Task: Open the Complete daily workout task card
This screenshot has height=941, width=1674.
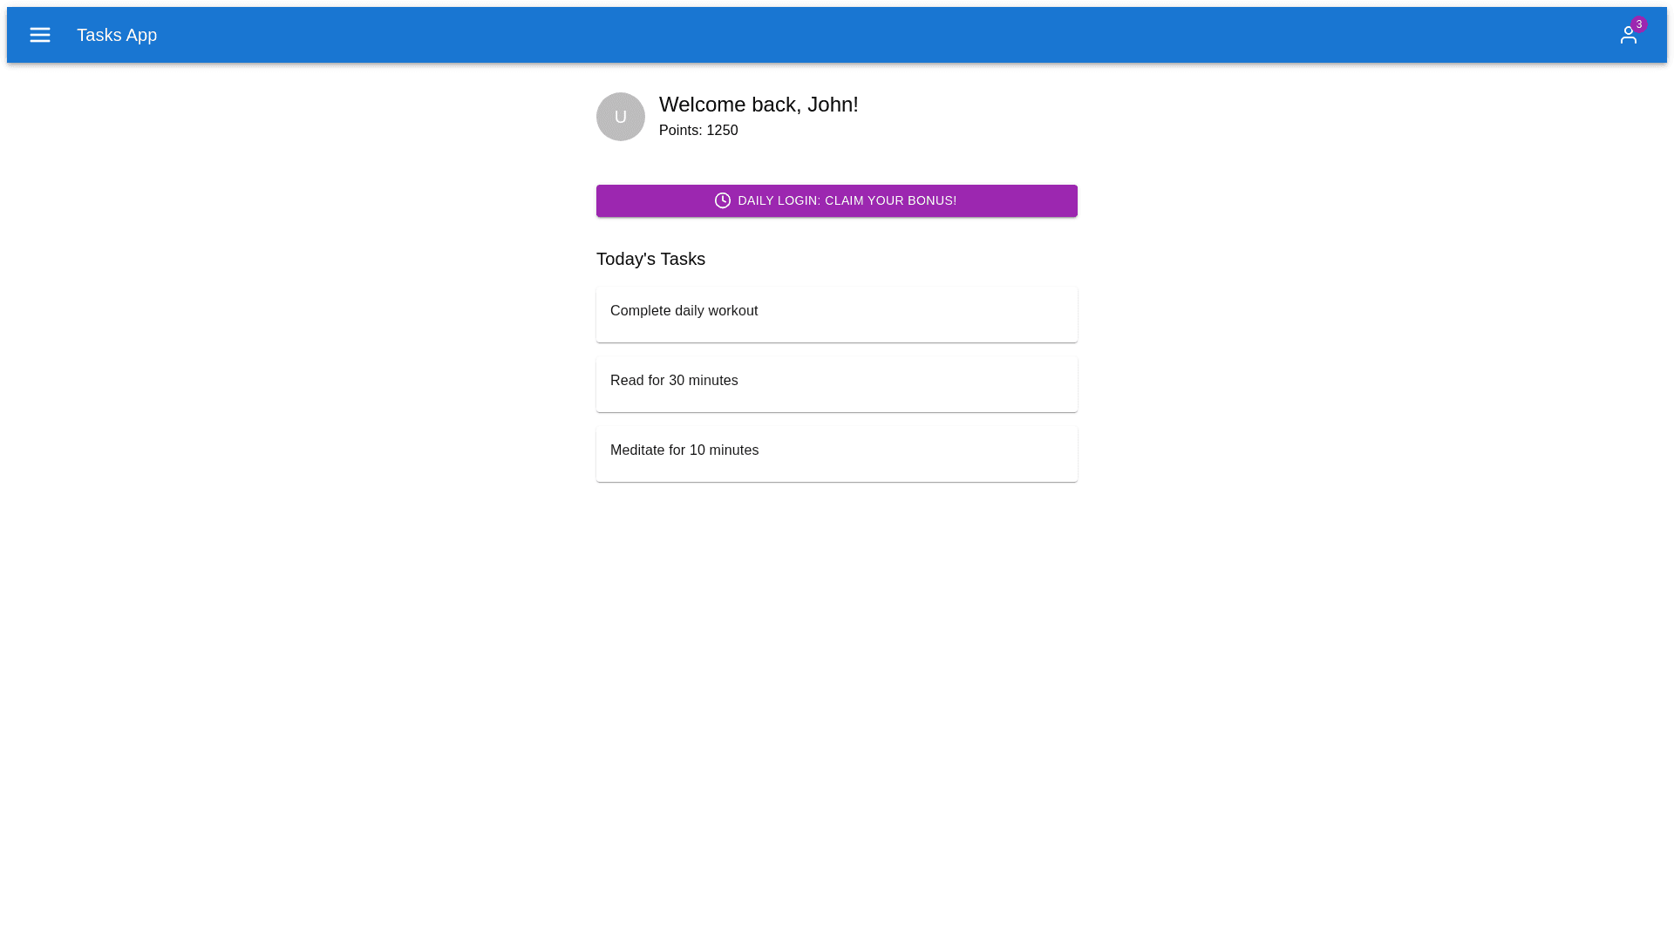Action: (836, 315)
